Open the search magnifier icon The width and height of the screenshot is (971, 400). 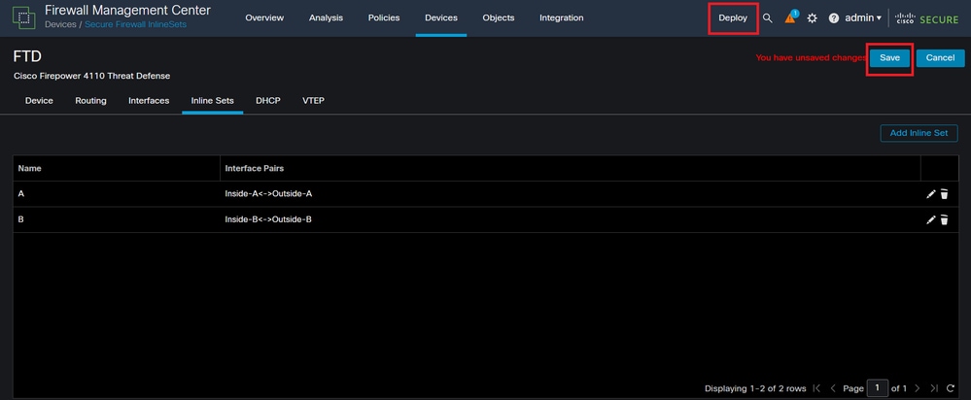click(x=767, y=18)
